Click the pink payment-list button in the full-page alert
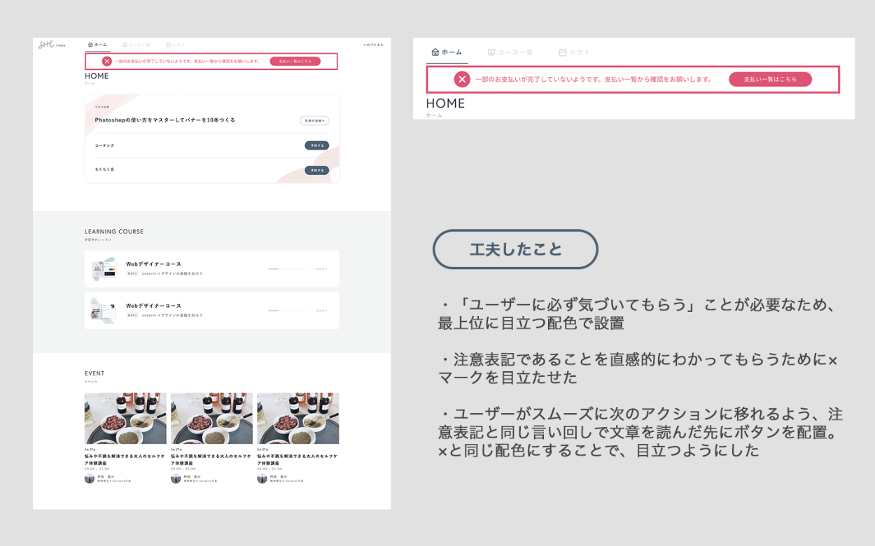Viewport: 875px width, 546px height. click(x=295, y=62)
